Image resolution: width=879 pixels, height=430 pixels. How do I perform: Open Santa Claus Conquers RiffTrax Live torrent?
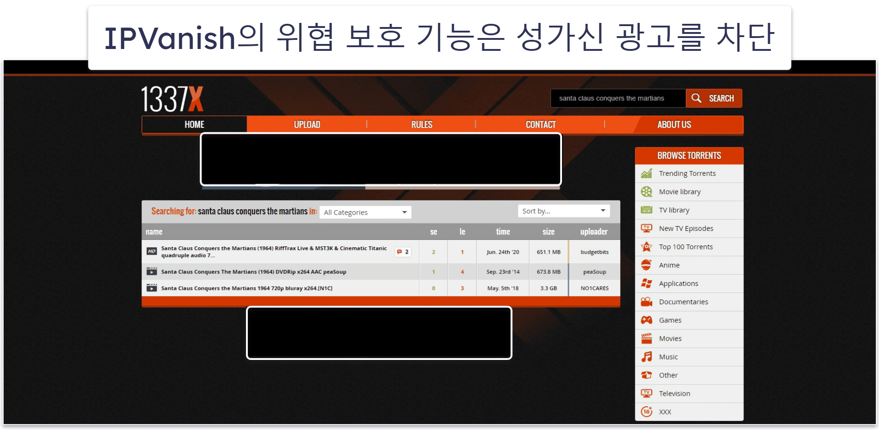click(274, 252)
